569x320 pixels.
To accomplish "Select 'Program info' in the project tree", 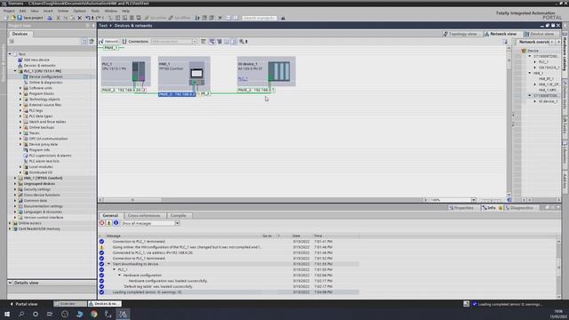I will tap(39, 150).
